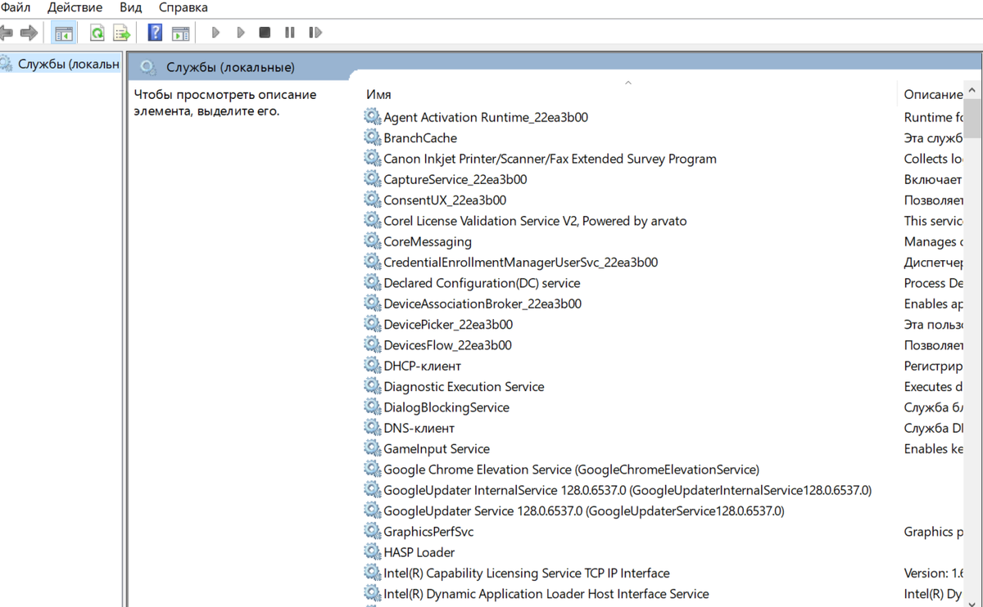
Task: Open the Вид menu
Action: pyautogui.click(x=129, y=7)
